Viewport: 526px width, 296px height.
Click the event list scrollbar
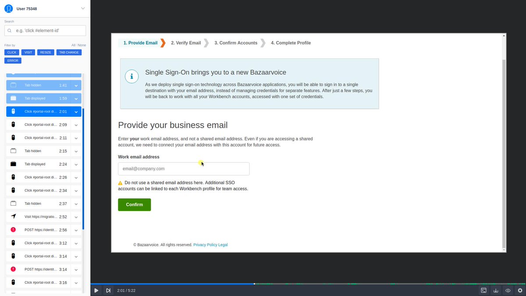pos(83,169)
